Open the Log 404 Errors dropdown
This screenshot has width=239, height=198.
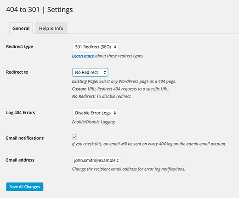[x=95, y=113]
